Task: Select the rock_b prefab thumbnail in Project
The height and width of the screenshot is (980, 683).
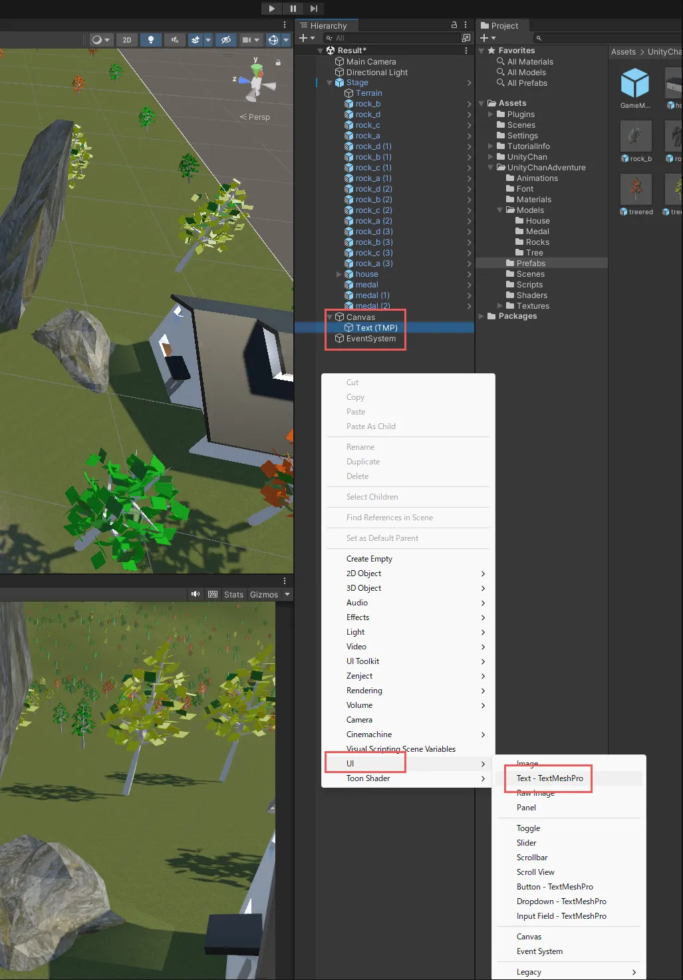Action: 636,137
